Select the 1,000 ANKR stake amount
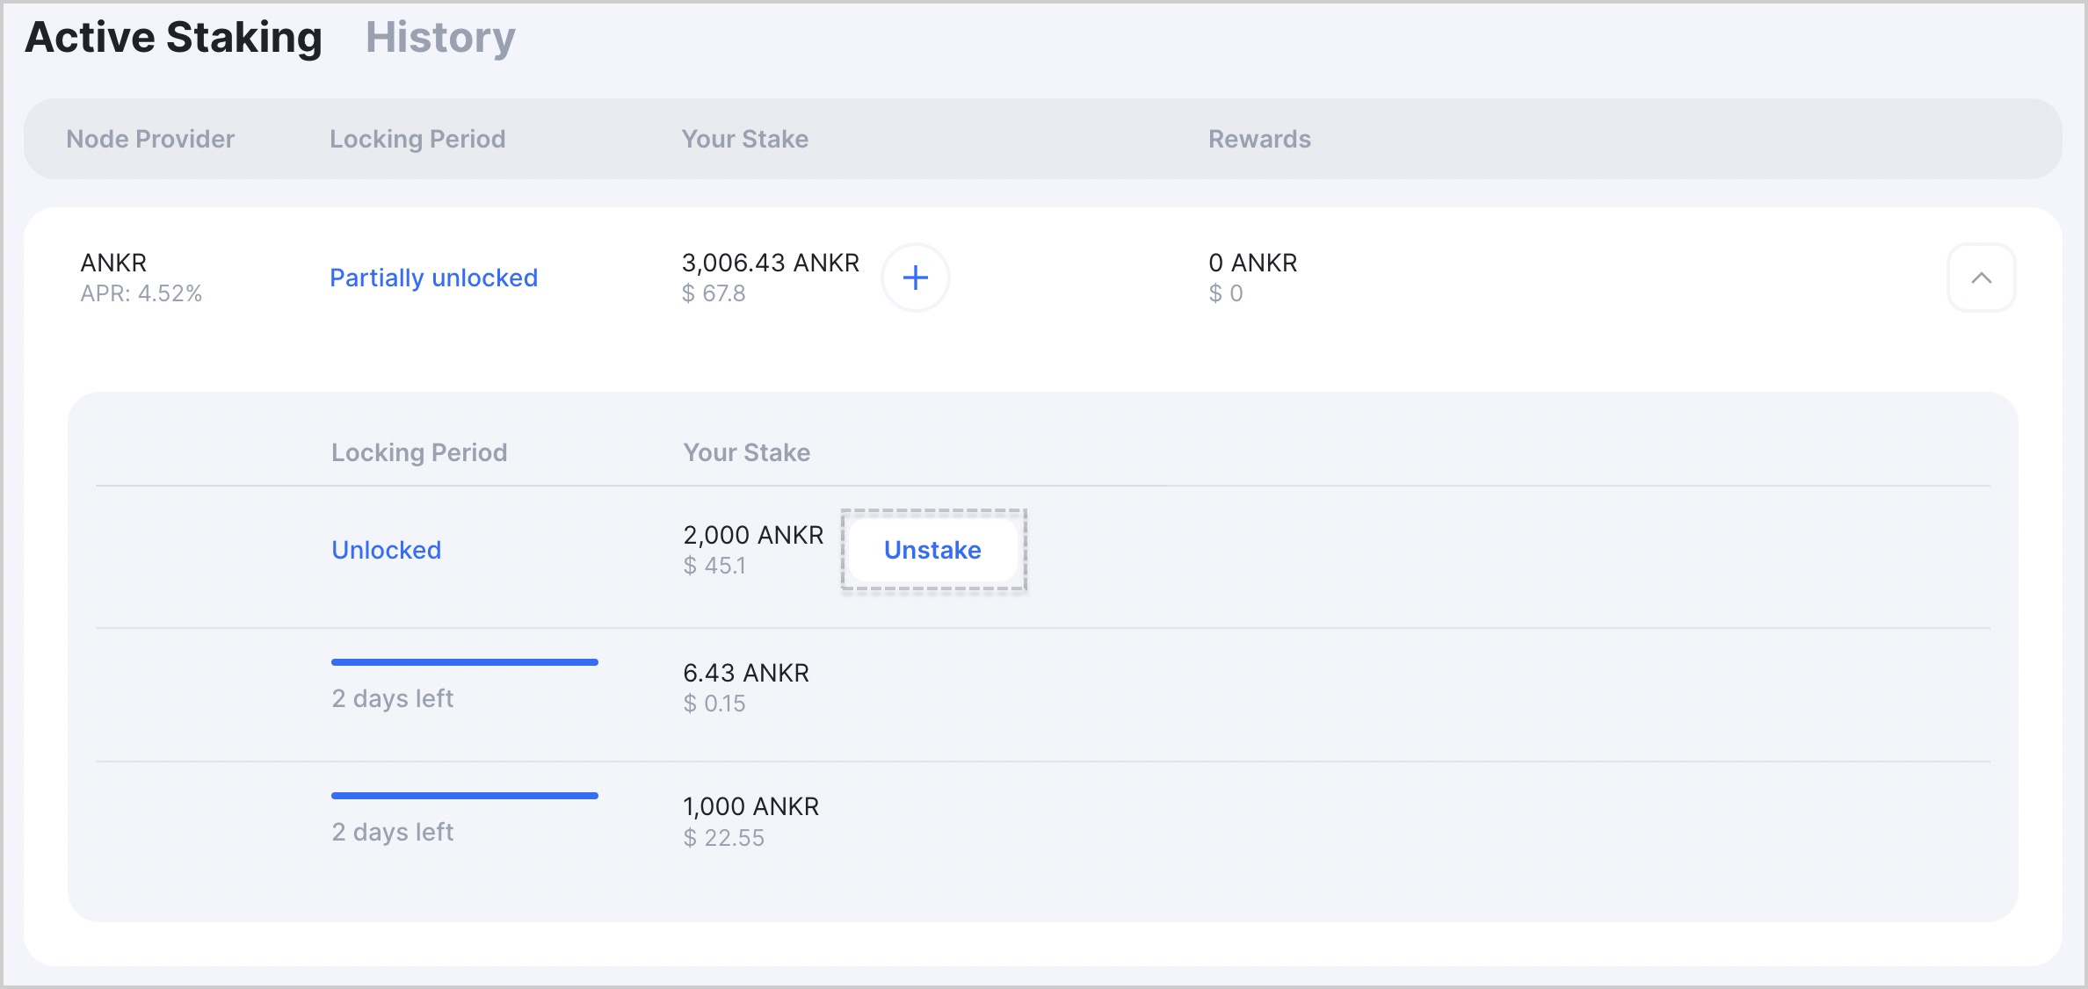 (750, 806)
